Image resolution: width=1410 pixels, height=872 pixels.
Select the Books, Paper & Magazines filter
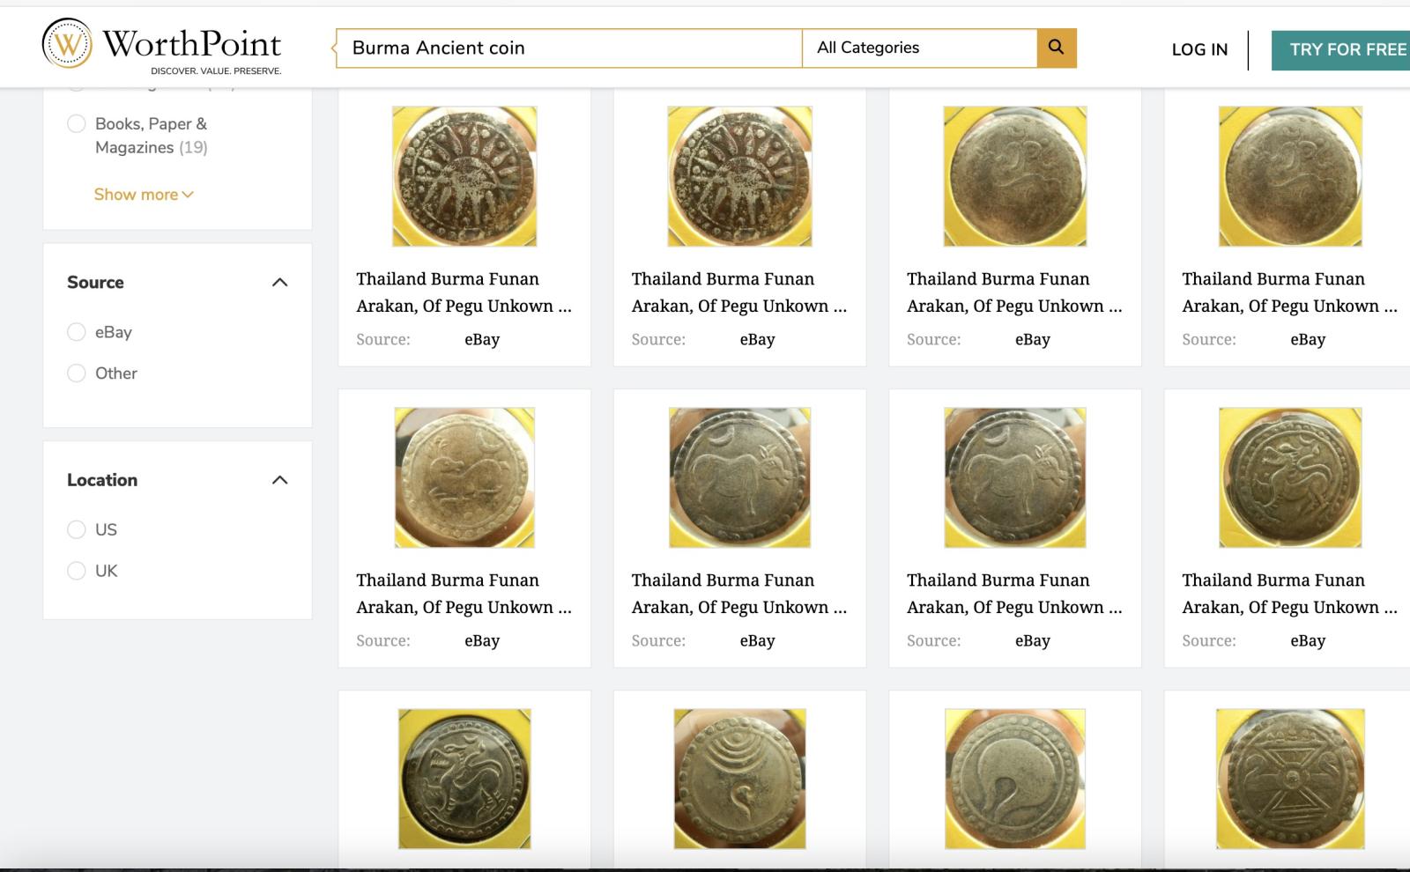click(77, 124)
